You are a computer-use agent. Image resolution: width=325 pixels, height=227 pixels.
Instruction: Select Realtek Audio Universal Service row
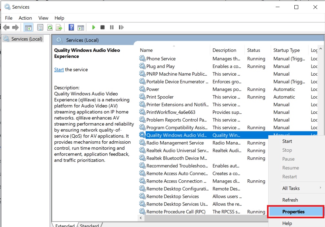point(203,150)
